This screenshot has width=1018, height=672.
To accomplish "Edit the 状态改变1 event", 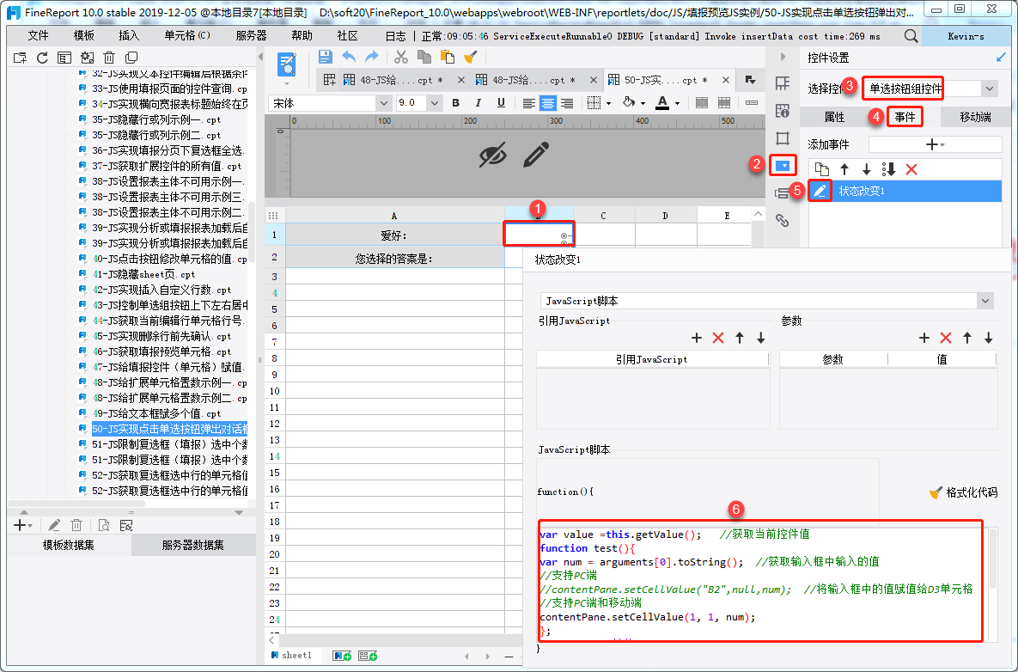I will point(820,191).
